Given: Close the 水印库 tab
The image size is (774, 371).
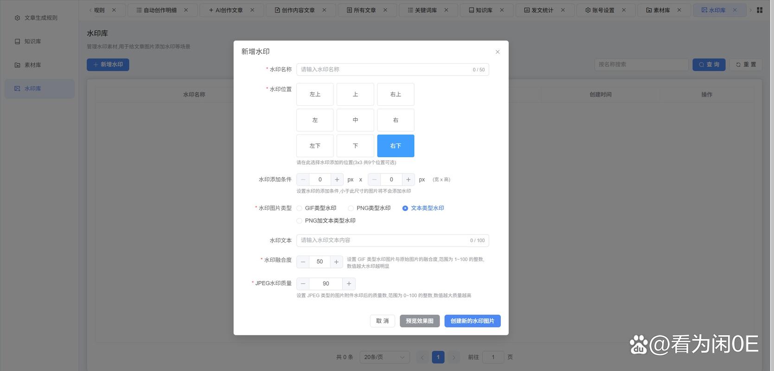Looking at the screenshot, I should [735, 10].
